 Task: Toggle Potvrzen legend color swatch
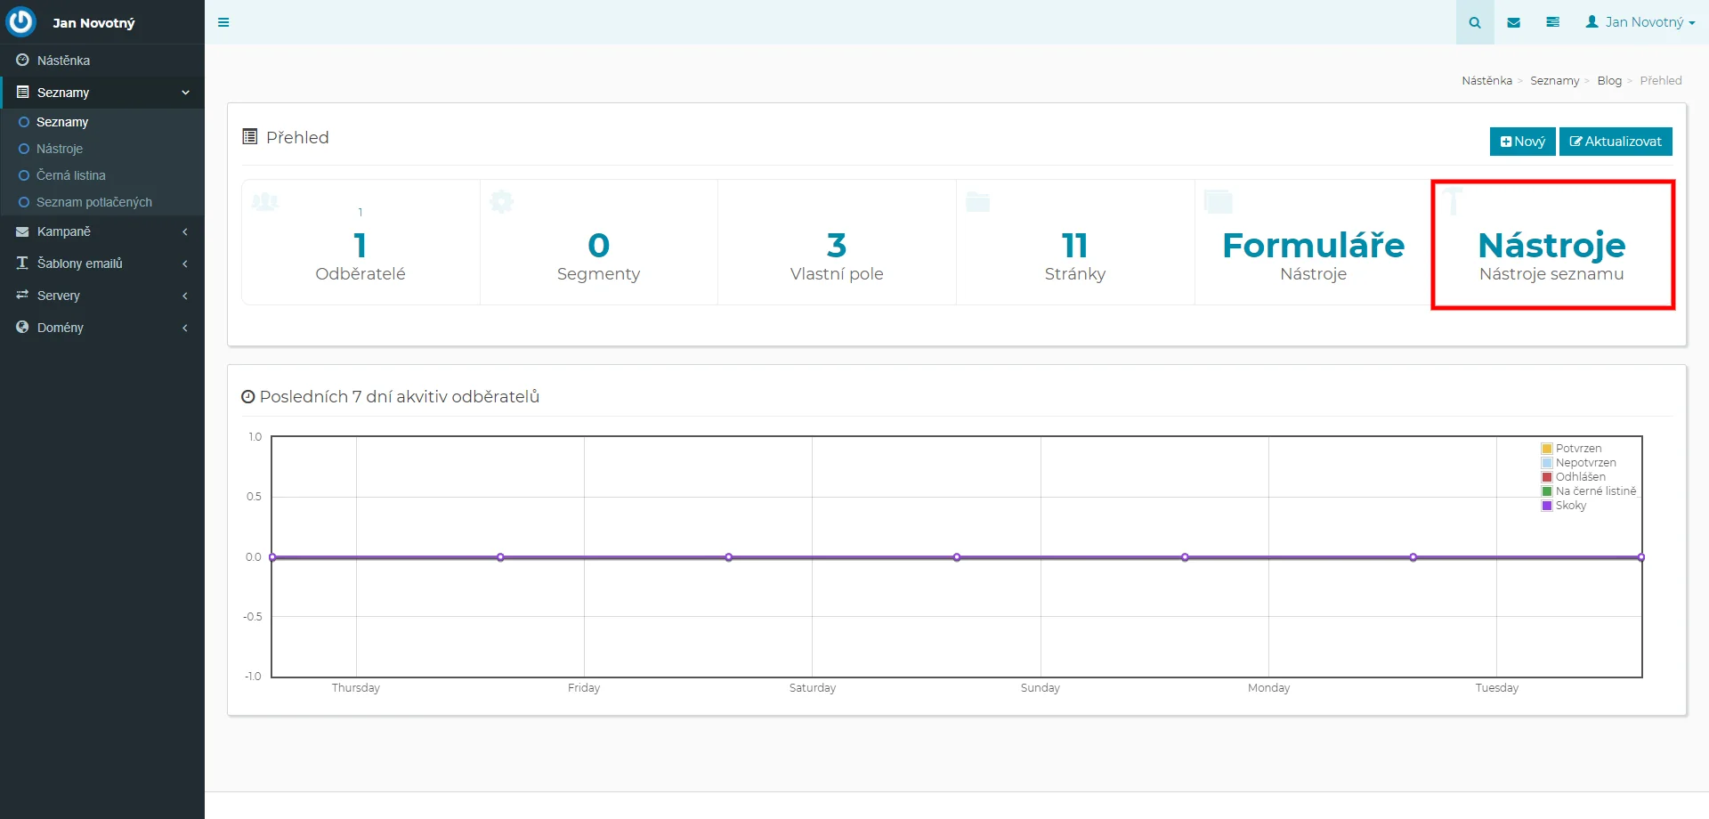(1547, 449)
